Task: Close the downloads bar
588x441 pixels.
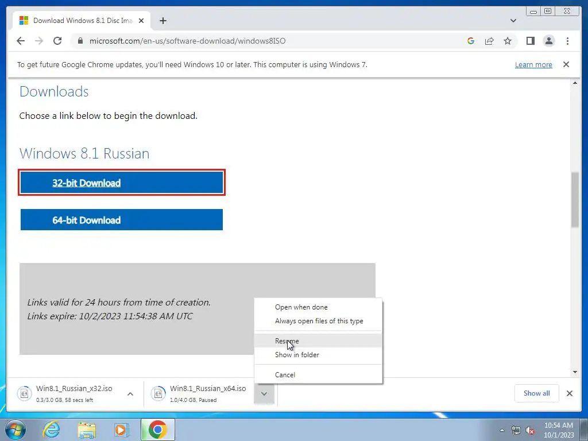Action: click(x=569, y=393)
